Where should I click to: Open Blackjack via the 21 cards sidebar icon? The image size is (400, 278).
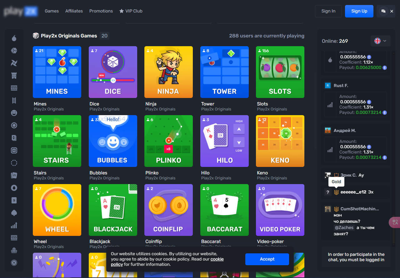(14, 175)
